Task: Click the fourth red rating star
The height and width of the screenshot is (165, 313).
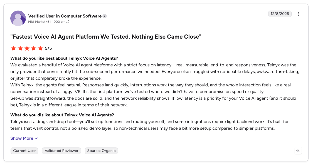Action: (34, 48)
